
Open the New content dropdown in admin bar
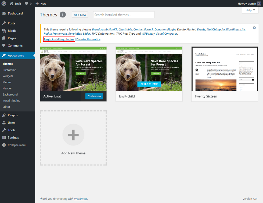click(41, 3)
